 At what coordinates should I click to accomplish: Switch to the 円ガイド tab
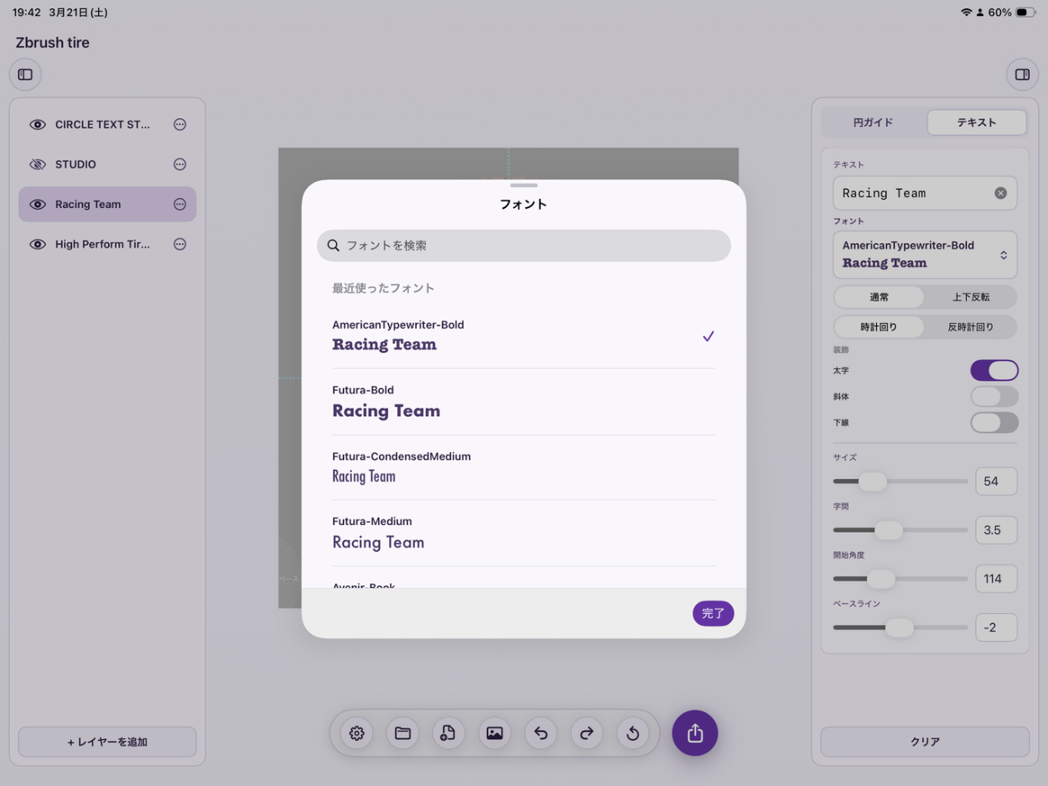[874, 122]
